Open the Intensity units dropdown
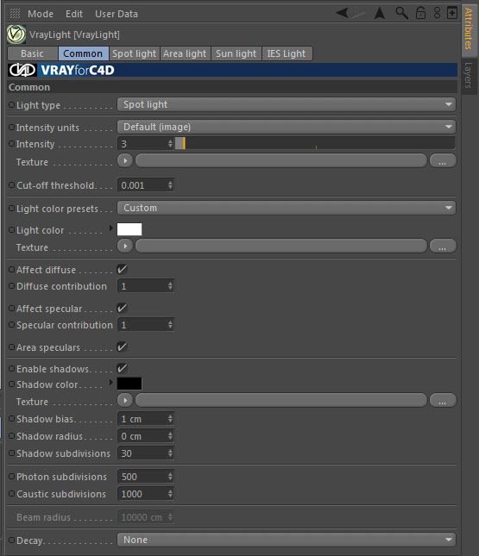 287,127
